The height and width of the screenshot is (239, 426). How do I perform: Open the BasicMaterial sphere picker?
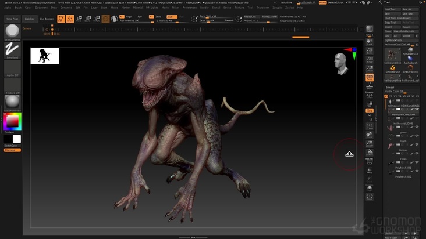coord(12,103)
